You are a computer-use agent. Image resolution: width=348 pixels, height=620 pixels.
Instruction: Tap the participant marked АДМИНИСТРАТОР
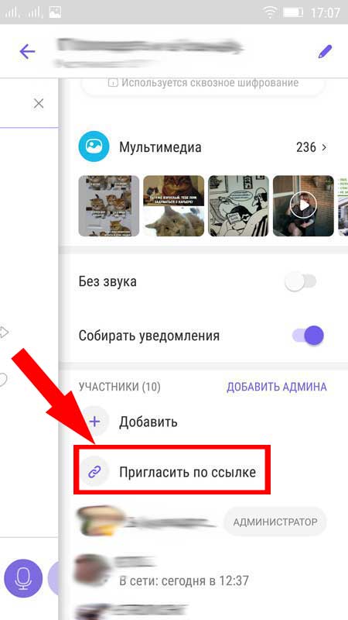[x=203, y=522]
